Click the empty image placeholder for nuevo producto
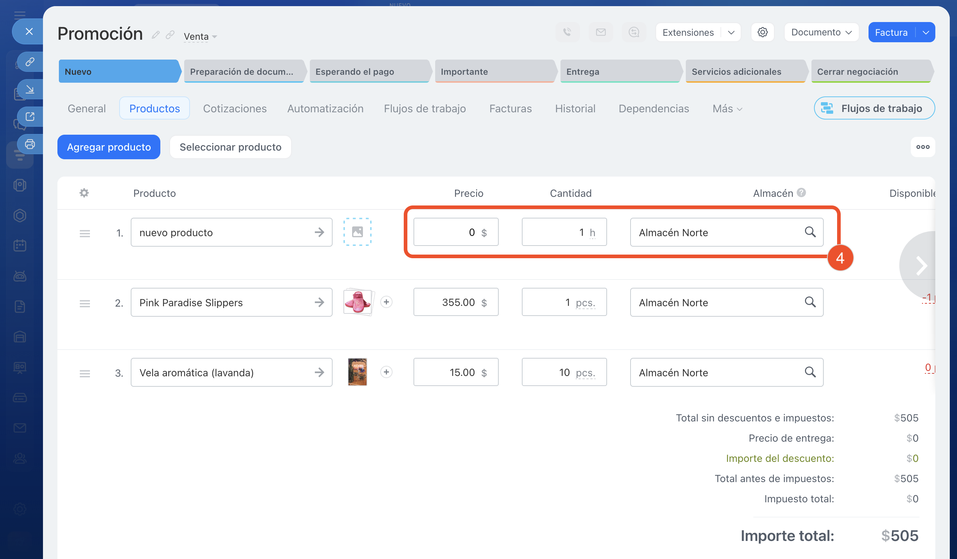This screenshot has width=957, height=559. pyautogui.click(x=357, y=232)
